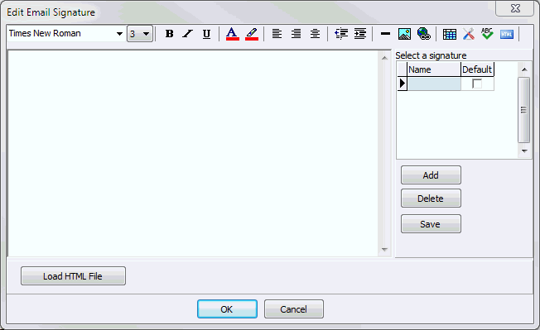Click editor scrollbar up arrow
The height and width of the screenshot is (330, 540).
384,58
